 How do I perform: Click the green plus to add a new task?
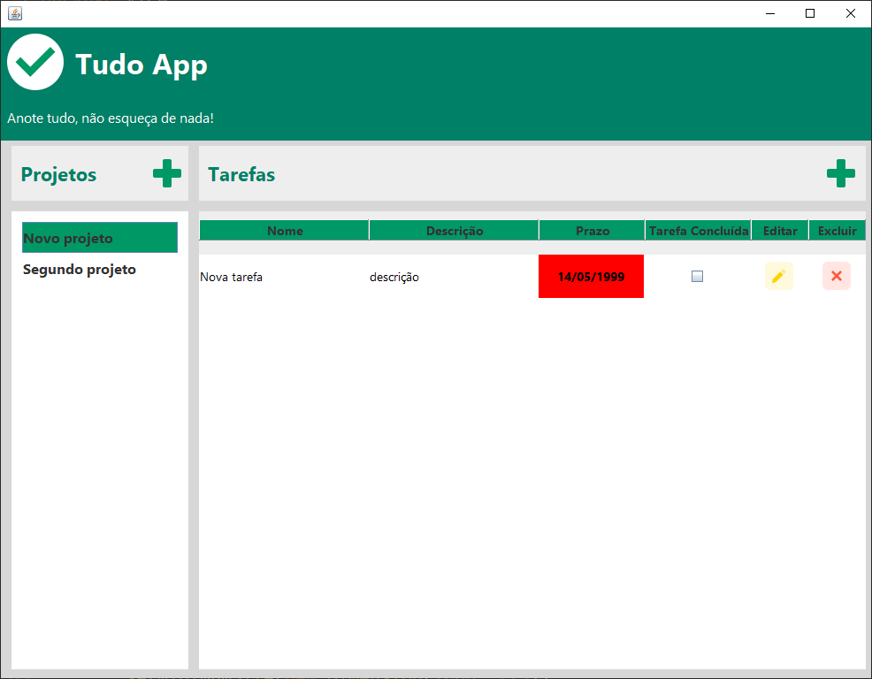click(x=841, y=173)
